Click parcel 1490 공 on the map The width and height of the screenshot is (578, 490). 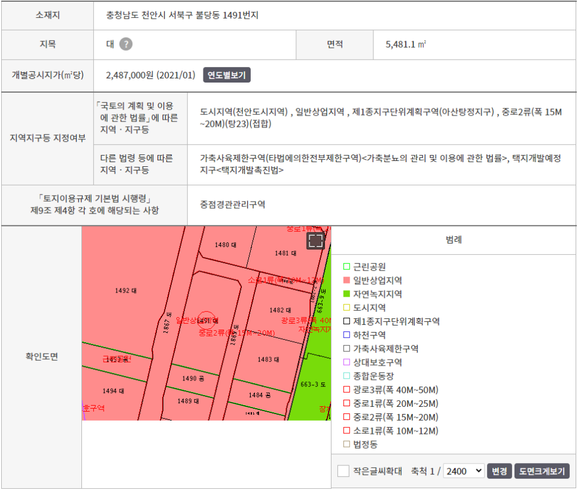point(193,379)
